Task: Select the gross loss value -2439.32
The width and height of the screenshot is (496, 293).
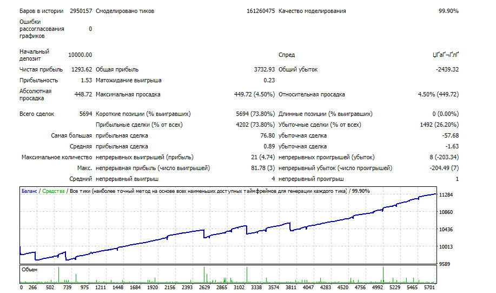Action: click(447, 69)
